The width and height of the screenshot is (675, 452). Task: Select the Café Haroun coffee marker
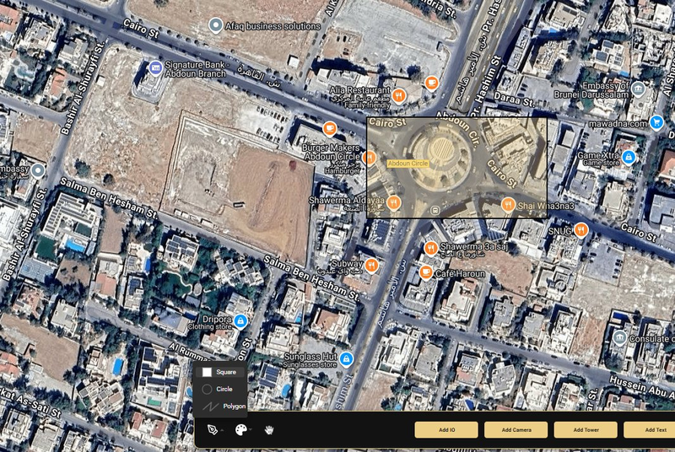tap(425, 272)
